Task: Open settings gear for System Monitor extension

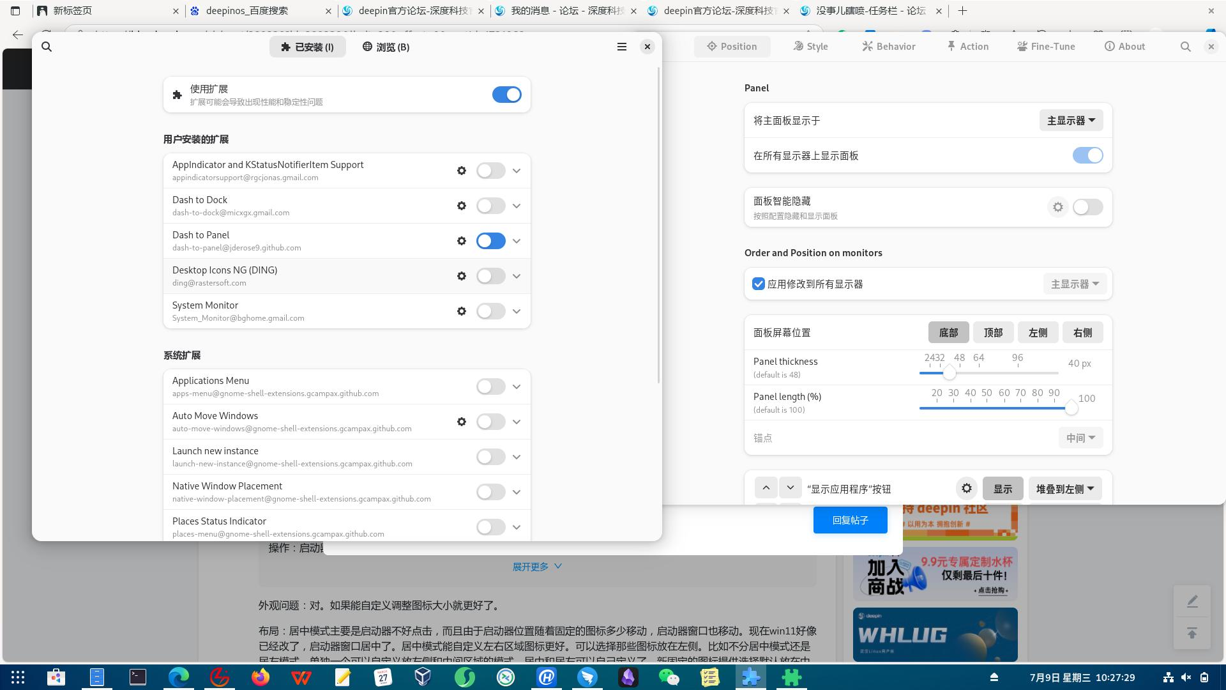Action: coord(462,311)
